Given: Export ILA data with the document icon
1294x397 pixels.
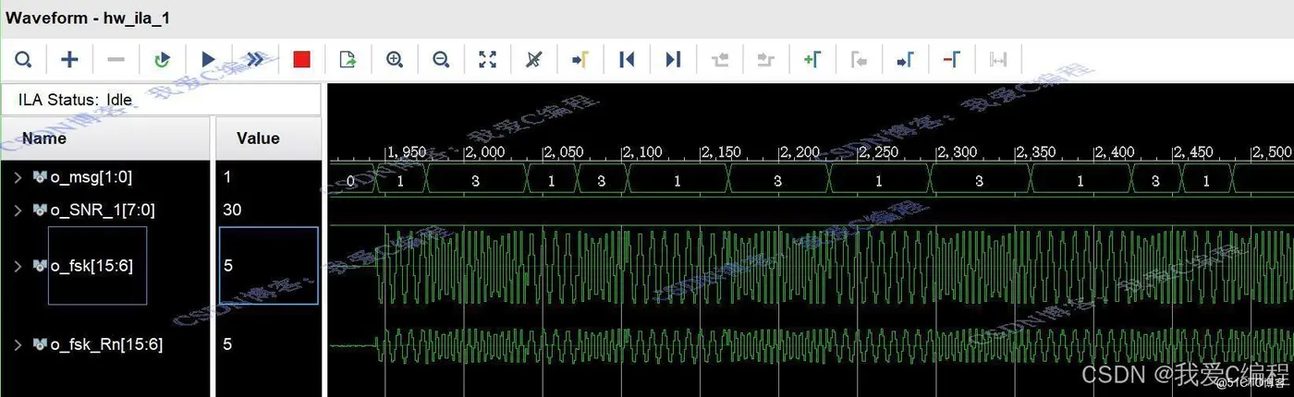Looking at the screenshot, I should [x=348, y=60].
